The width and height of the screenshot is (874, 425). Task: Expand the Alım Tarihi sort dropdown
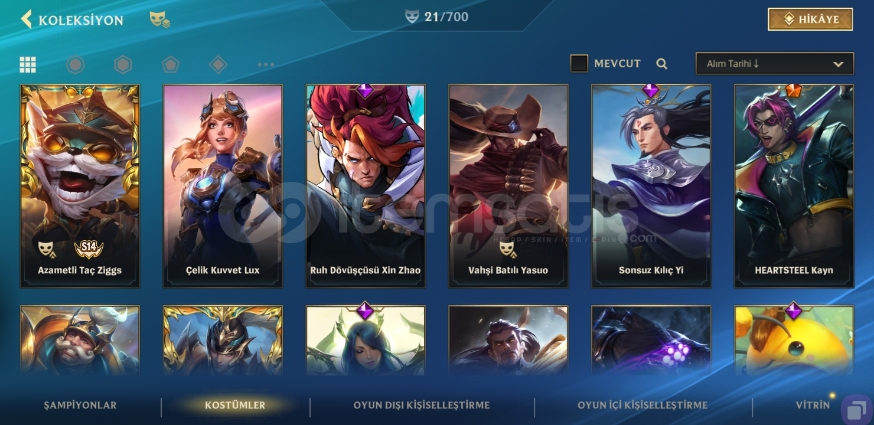pyautogui.click(x=775, y=64)
